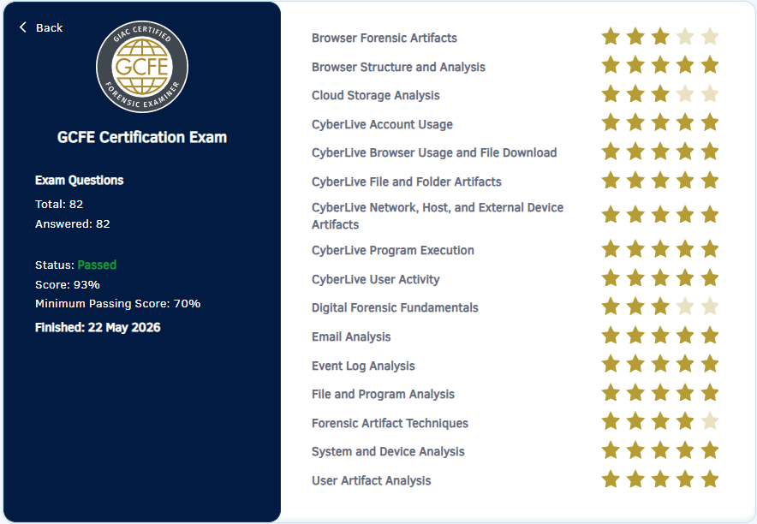
Task: Click third star of System and Device Analysis
Action: [660, 450]
